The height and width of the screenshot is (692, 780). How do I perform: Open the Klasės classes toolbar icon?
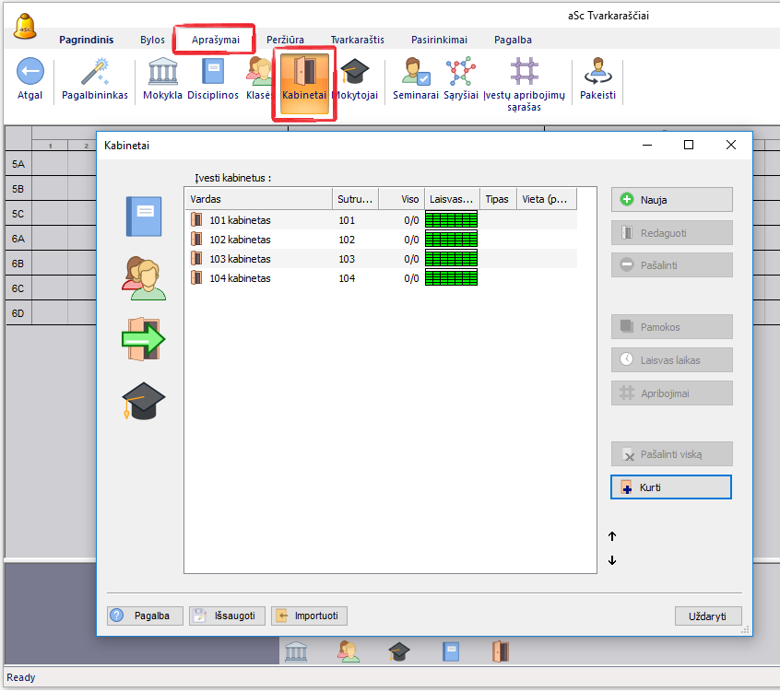pos(259,79)
